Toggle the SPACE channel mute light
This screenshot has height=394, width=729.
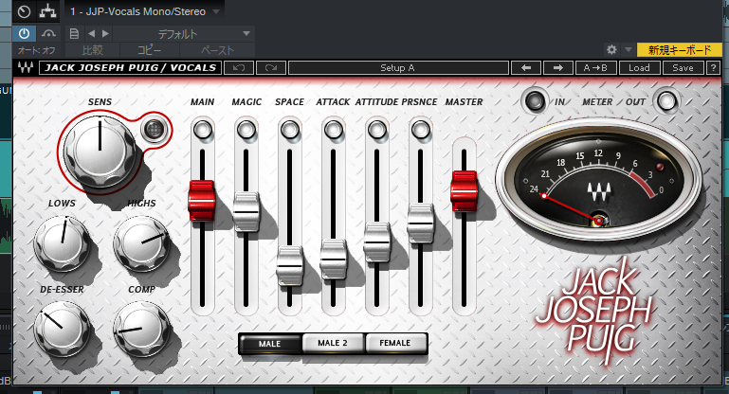[x=290, y=130]
